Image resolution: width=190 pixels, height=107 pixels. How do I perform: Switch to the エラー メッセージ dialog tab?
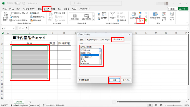105,40
